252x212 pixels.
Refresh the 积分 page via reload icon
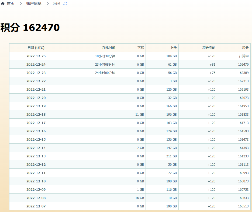pyautogui.click(x=65, y=3)
